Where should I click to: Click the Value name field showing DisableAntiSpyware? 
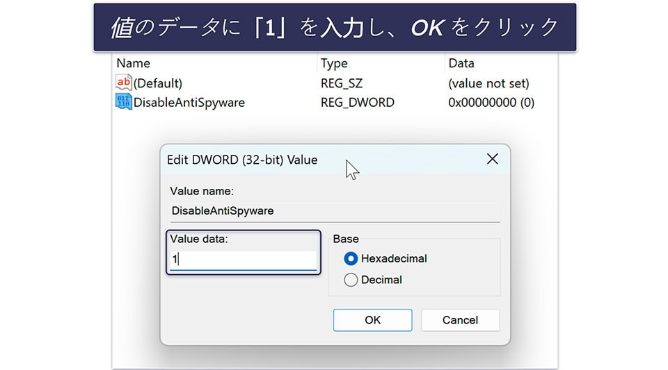coord(335,211)
